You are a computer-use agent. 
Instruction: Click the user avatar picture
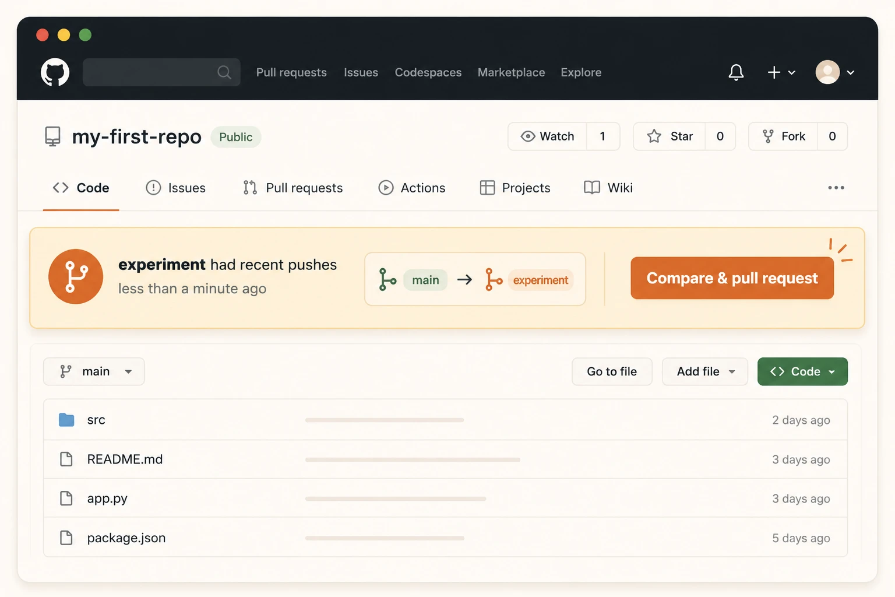tap(827, 72)
